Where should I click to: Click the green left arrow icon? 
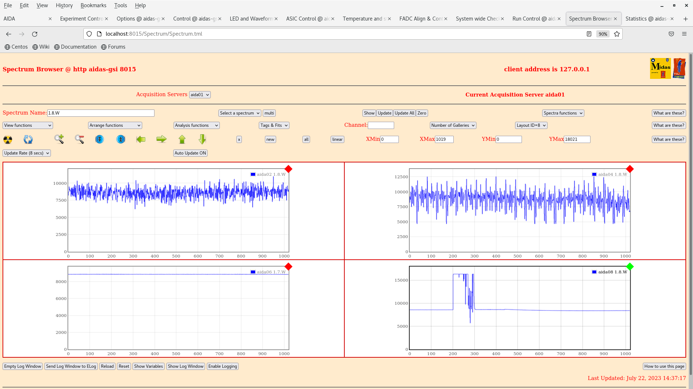tap(141, 139)
